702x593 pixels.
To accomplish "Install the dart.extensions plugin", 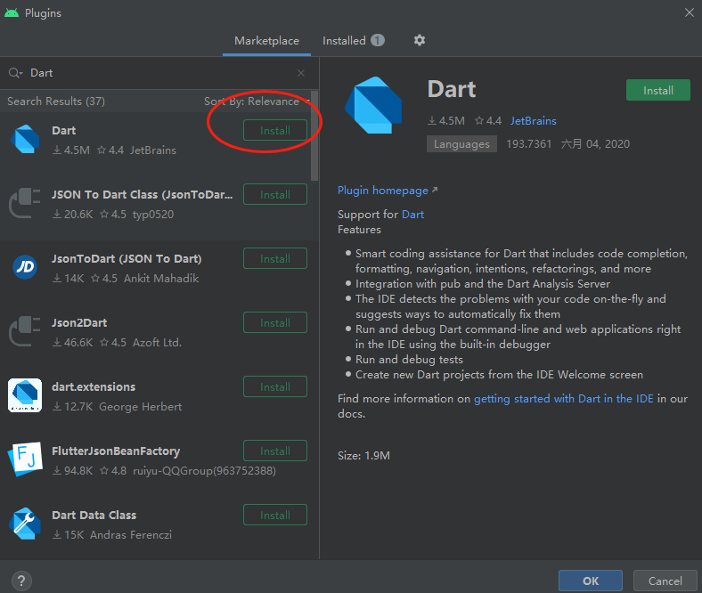I will tap(275, 386).
